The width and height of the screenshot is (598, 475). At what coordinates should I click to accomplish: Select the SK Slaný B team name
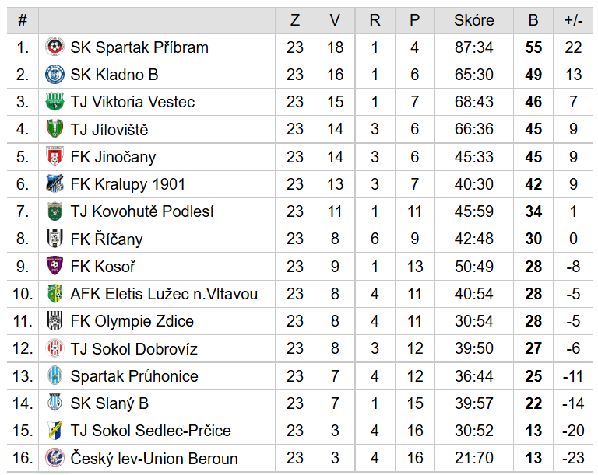pyautogui.click(x=110, y=403)
